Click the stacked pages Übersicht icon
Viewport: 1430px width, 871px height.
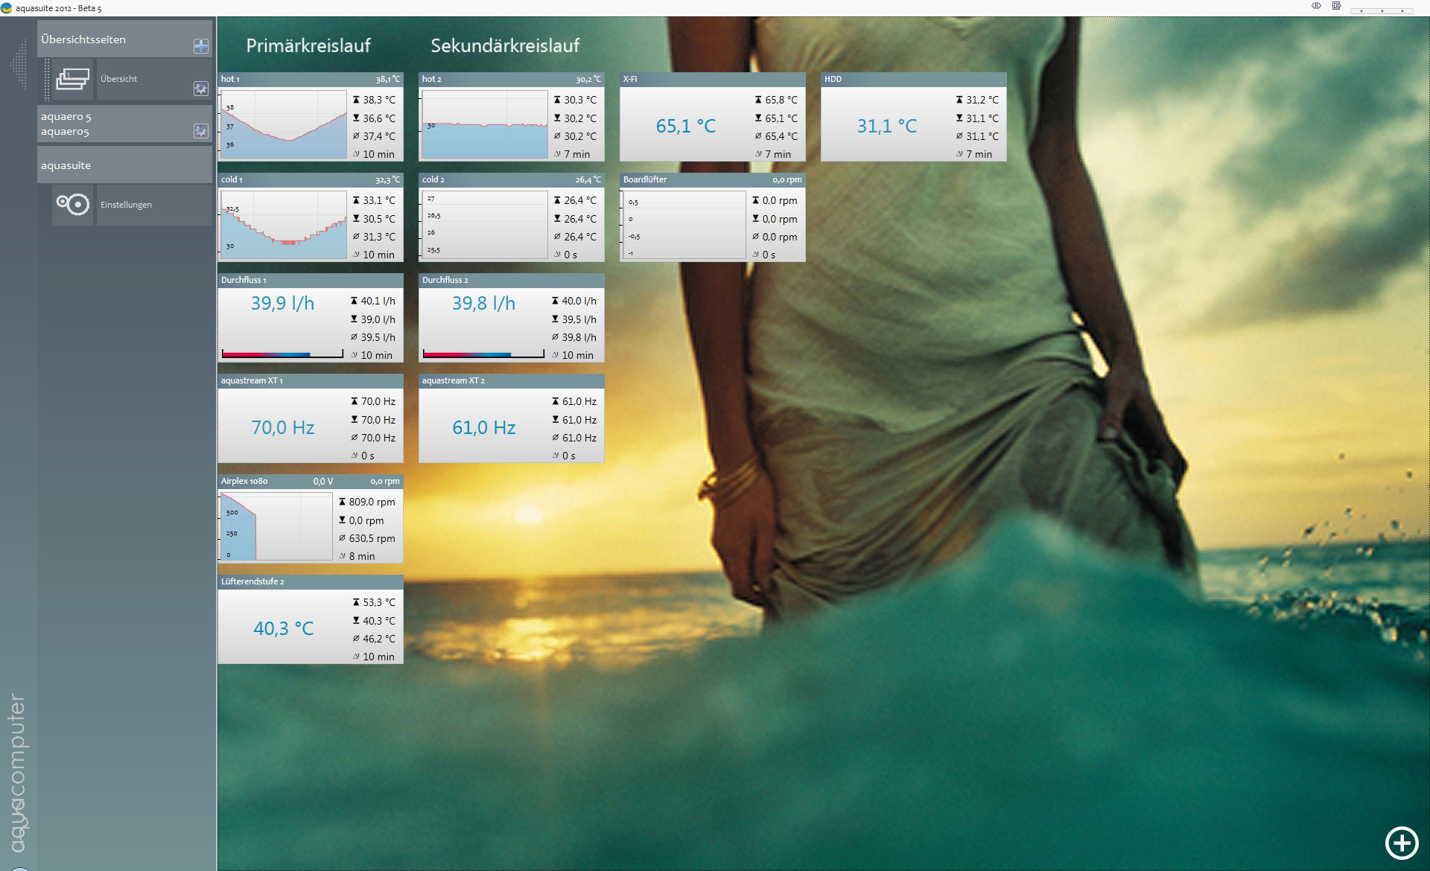pos(73,79)
